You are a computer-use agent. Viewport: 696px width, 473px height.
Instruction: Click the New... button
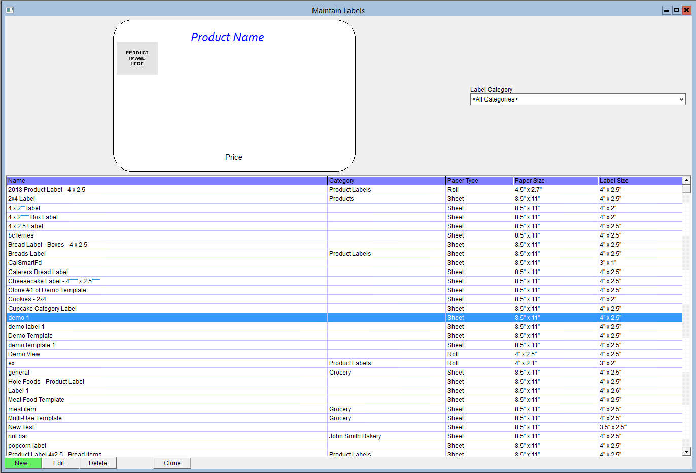[23, 463]
